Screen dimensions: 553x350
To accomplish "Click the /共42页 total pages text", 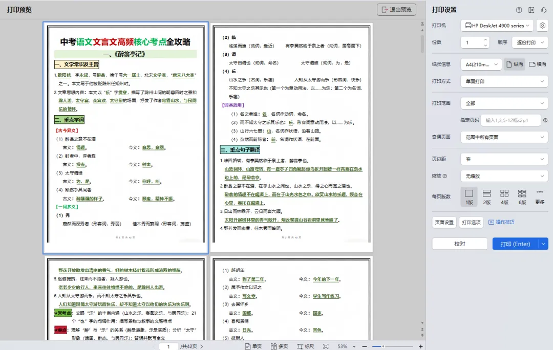I will pos(188,346).
